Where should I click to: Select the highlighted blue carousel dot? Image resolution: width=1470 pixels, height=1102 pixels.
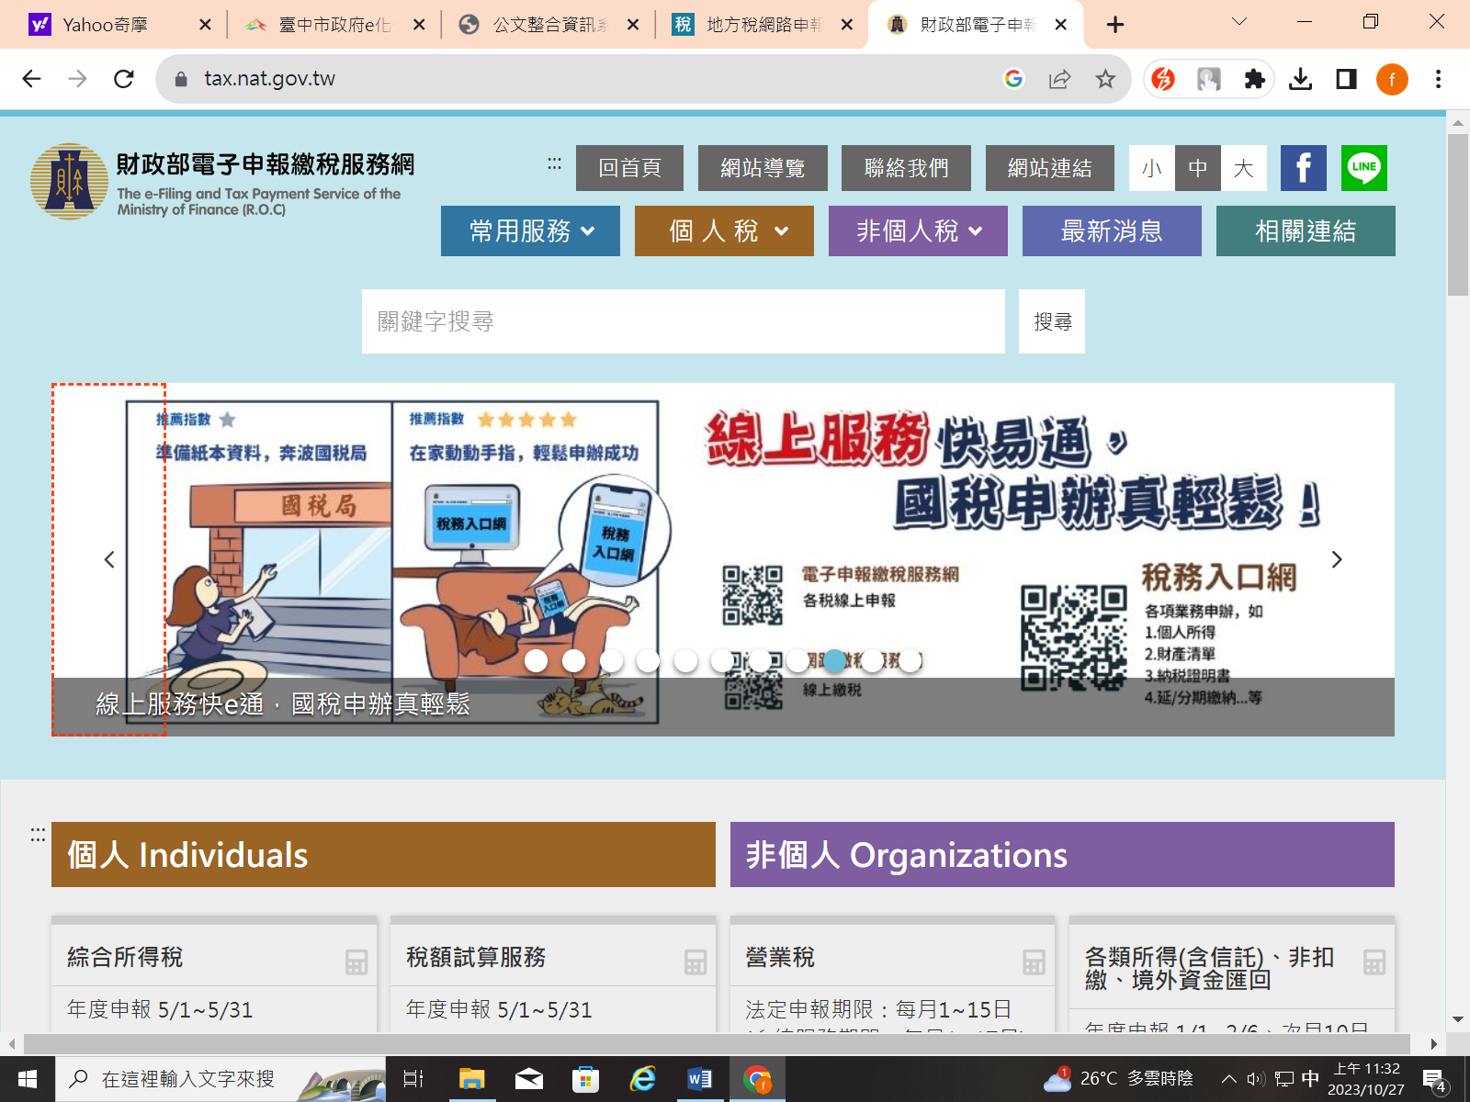point(834,660)
